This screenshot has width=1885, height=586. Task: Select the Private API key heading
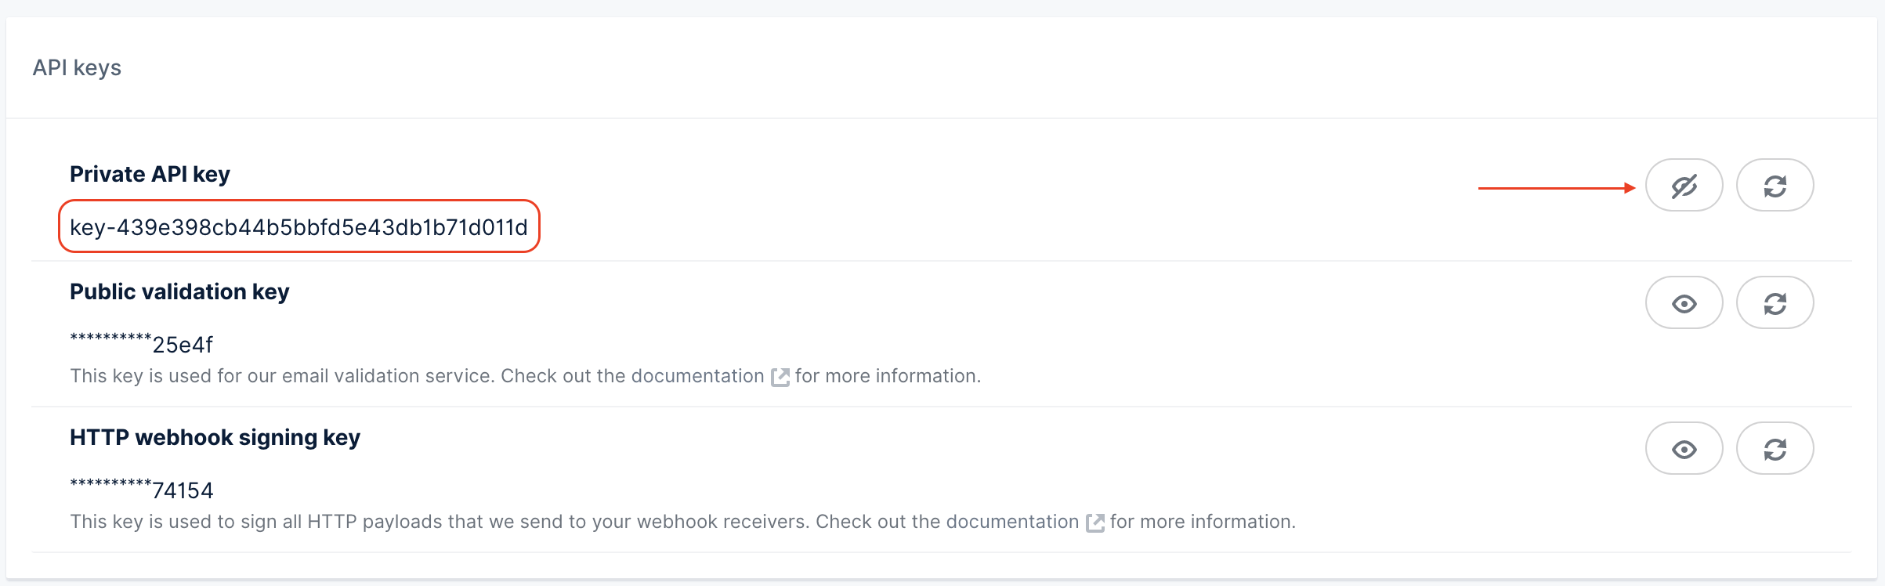point(150,174)
